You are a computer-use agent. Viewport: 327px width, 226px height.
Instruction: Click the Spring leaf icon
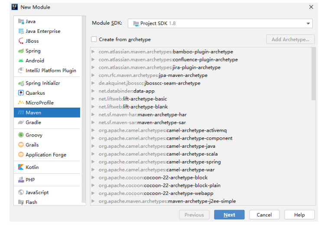click(x=21, y=51)
